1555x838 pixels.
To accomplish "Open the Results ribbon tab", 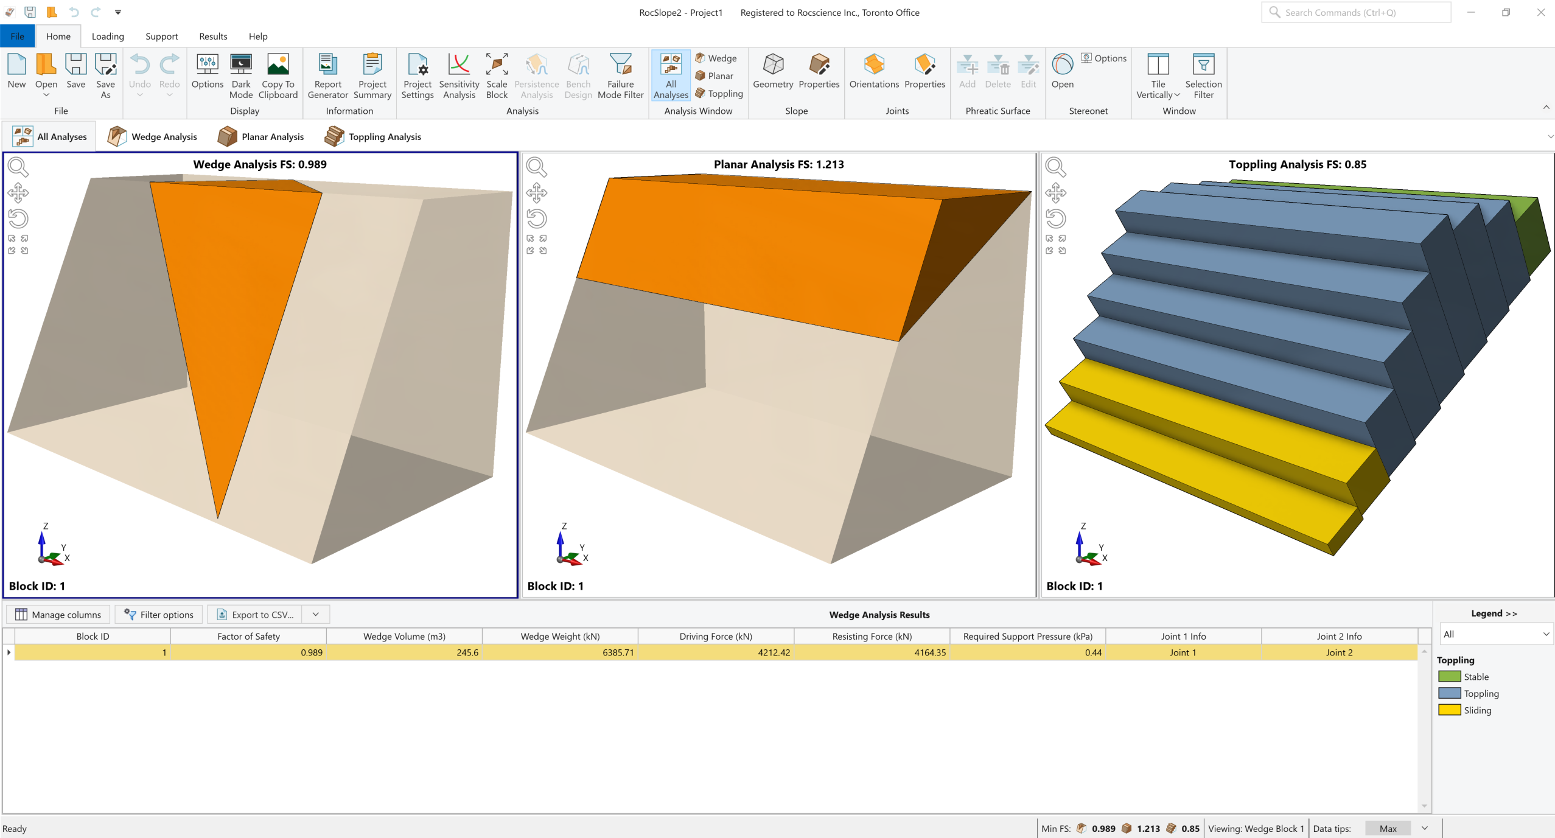I will (213, 36).
